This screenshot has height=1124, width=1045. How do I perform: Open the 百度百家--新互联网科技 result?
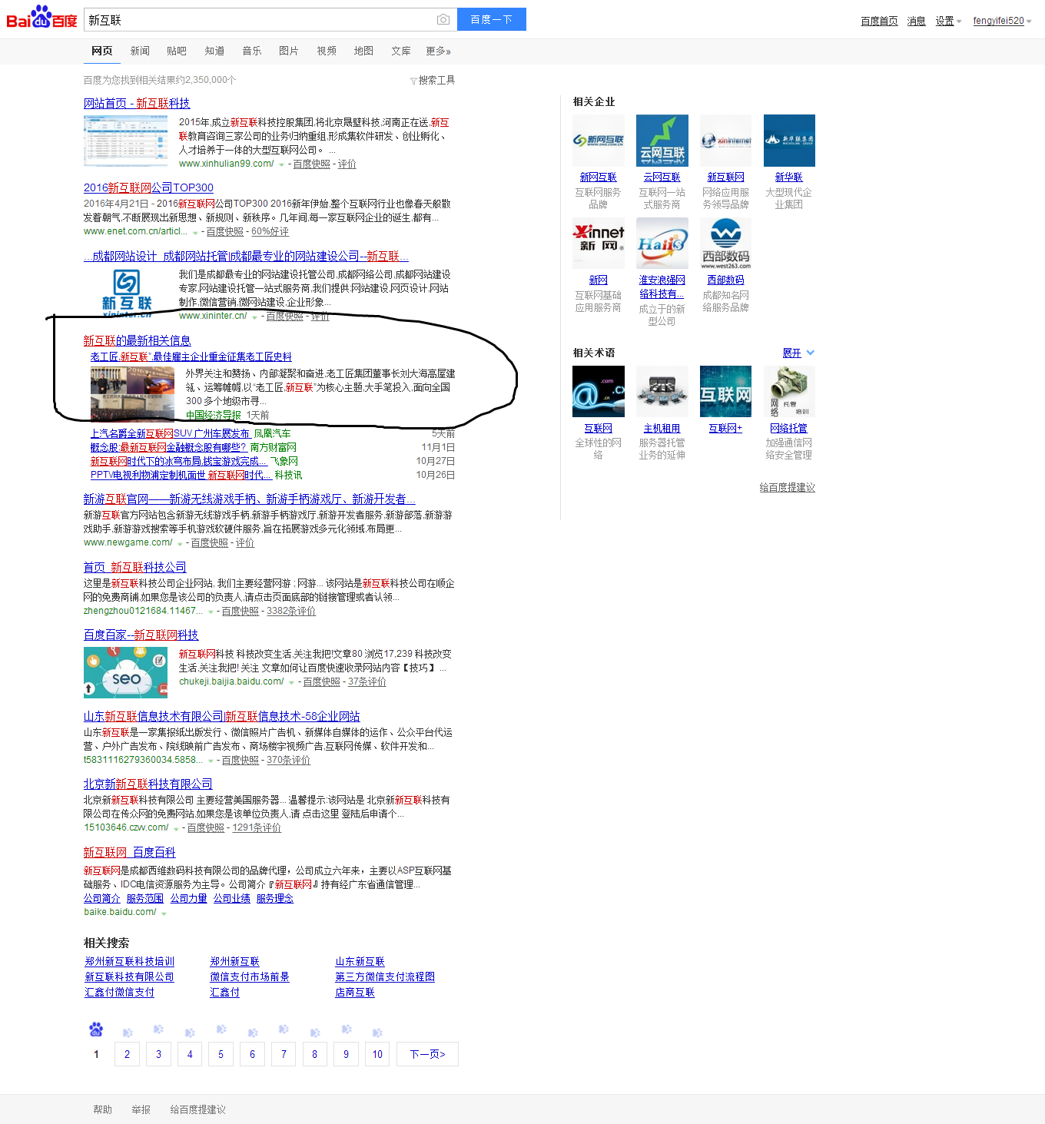point(141,635)
